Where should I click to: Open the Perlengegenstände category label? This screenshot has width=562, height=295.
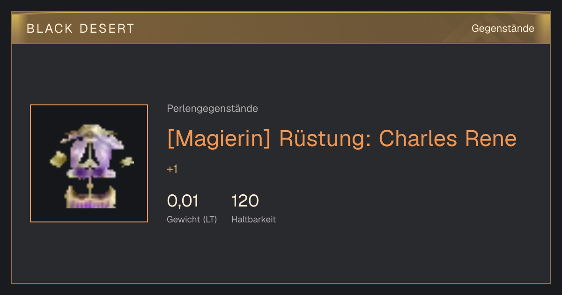pyautogui.click(x=212, y=109)
